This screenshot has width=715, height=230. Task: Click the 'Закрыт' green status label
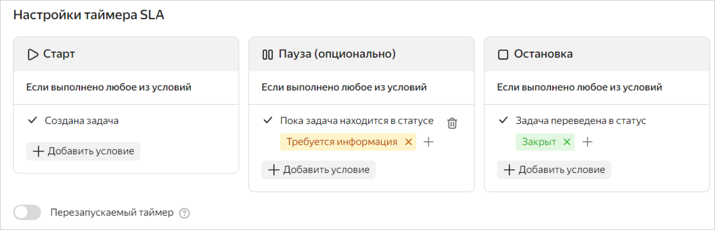click(x=539, y=142)
